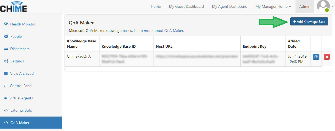Open the My Manager Home dropdown
This screenshot has height=131, width=335.
click(x=273, y=6)
